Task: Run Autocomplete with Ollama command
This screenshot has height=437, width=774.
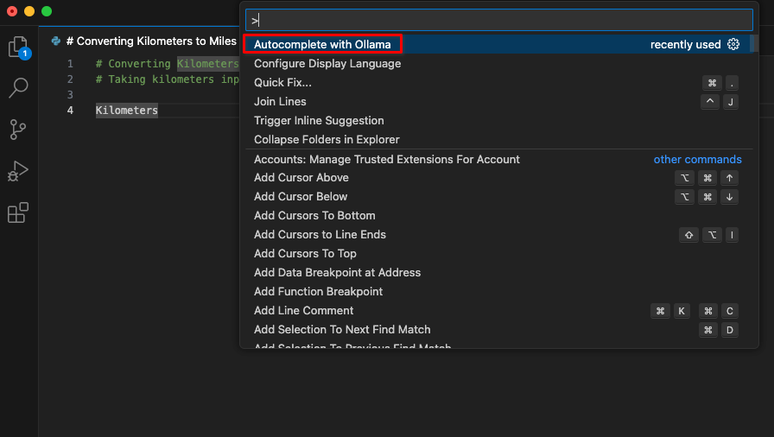Action: (x=499, y=44)
